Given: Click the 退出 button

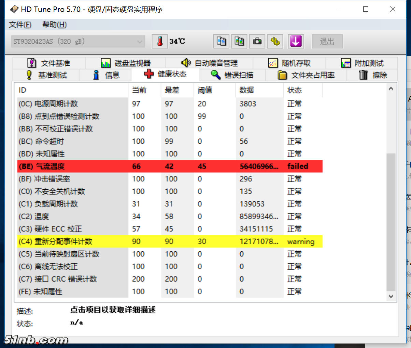Looking at the screenshot, I should [327, 41].
